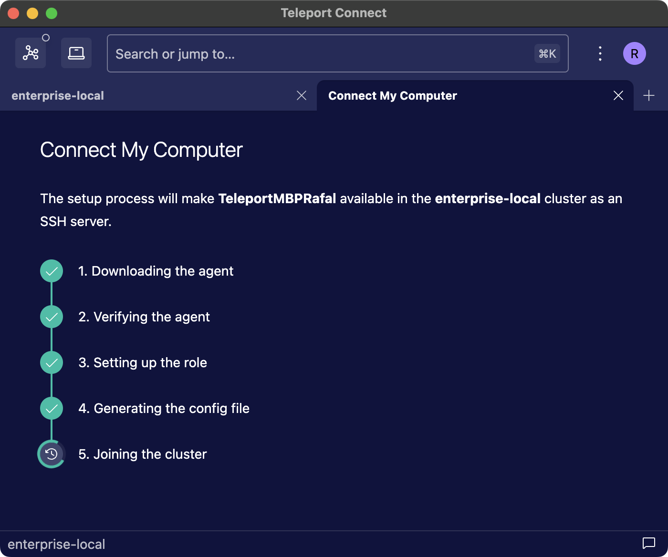Click the checkmark for Verifying the agent
Screen dimensions: 668x557
point(51,317)
